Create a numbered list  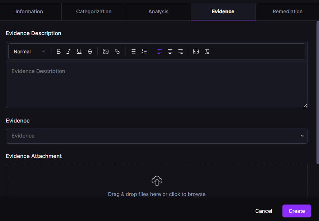(x=144, y=52)
